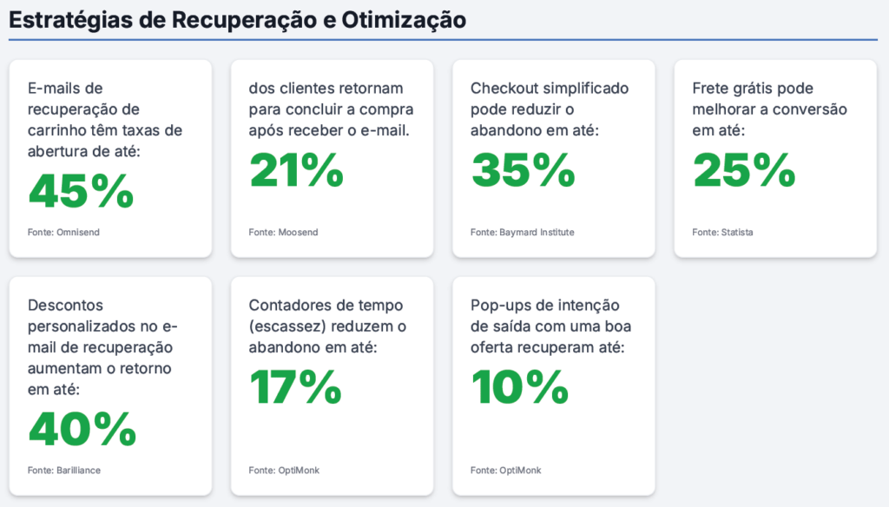
Task: Click the 10% exit-intent pop-ups figure
Action: pyautogui.click(x=519, y=387)
